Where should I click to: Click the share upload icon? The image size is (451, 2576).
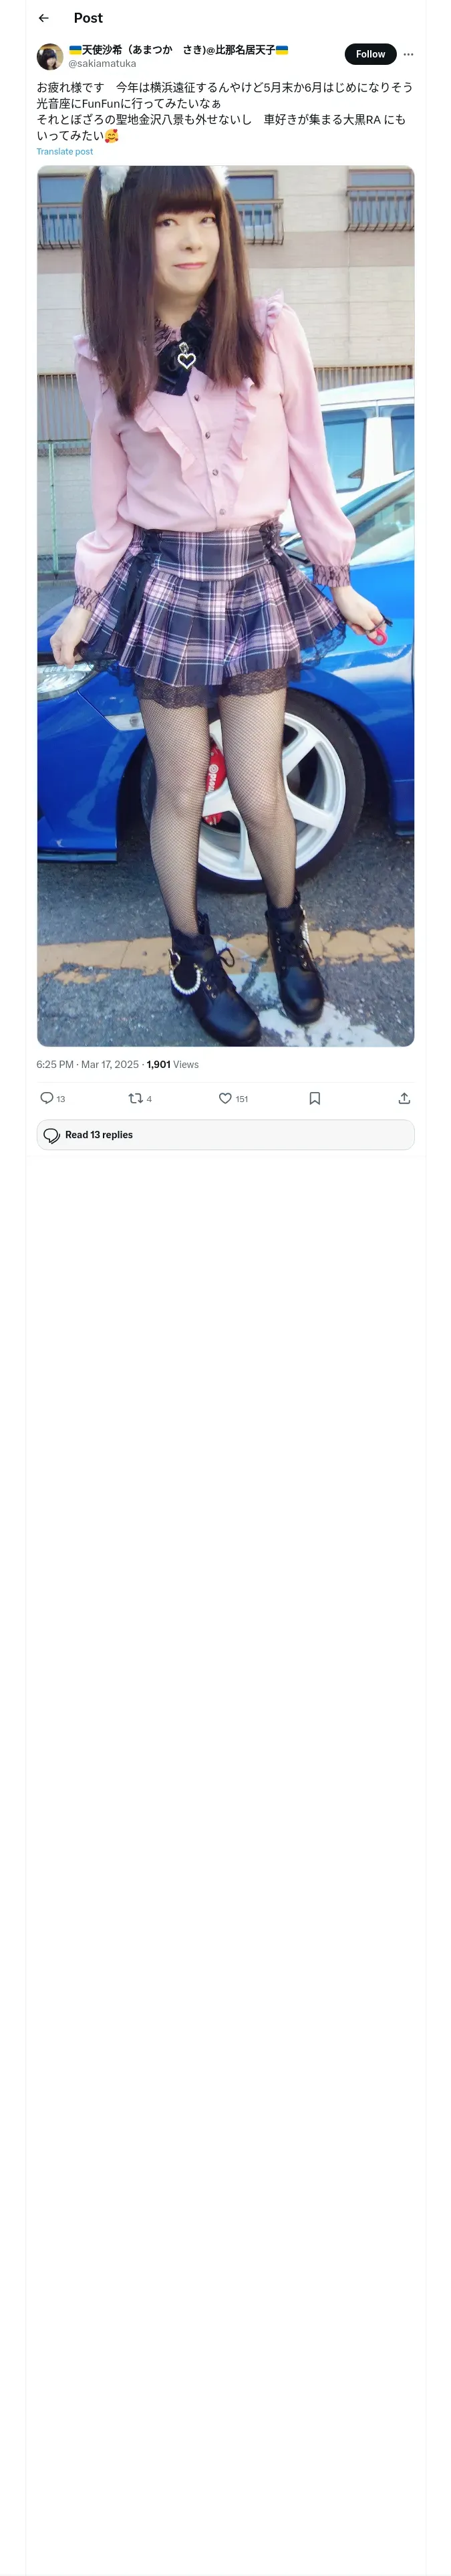404,1098
